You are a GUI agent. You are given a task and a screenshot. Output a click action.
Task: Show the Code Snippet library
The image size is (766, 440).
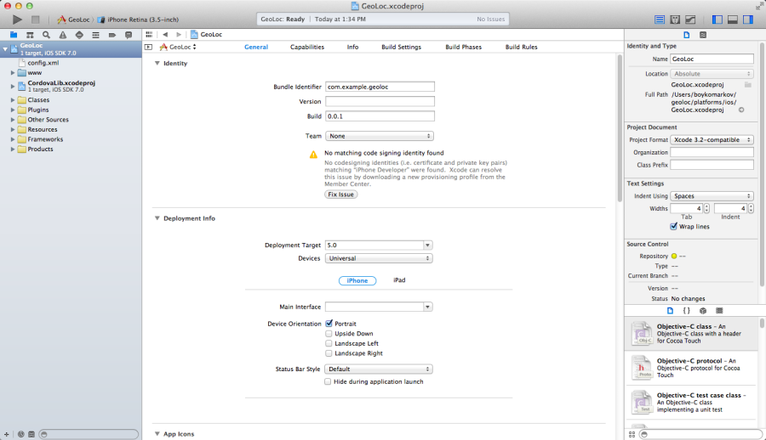(686, 311)
